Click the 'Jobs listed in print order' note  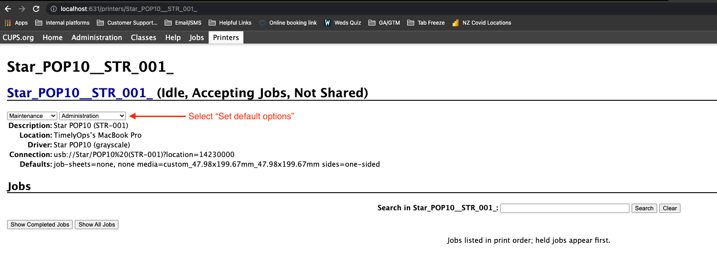point(529,240)
